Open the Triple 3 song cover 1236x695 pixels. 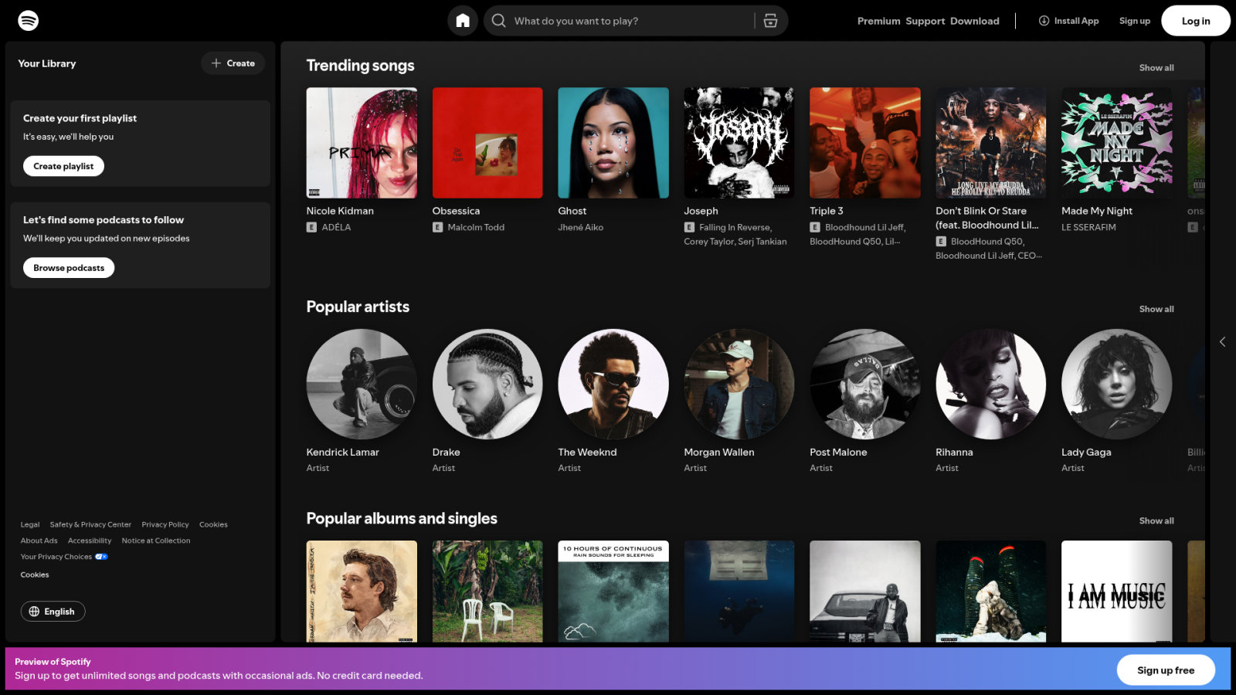(x=865, y=143)
